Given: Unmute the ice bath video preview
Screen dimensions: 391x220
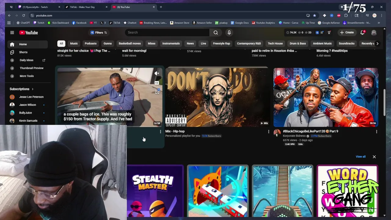Looking at the screenshot, I should tap(157, 73).
